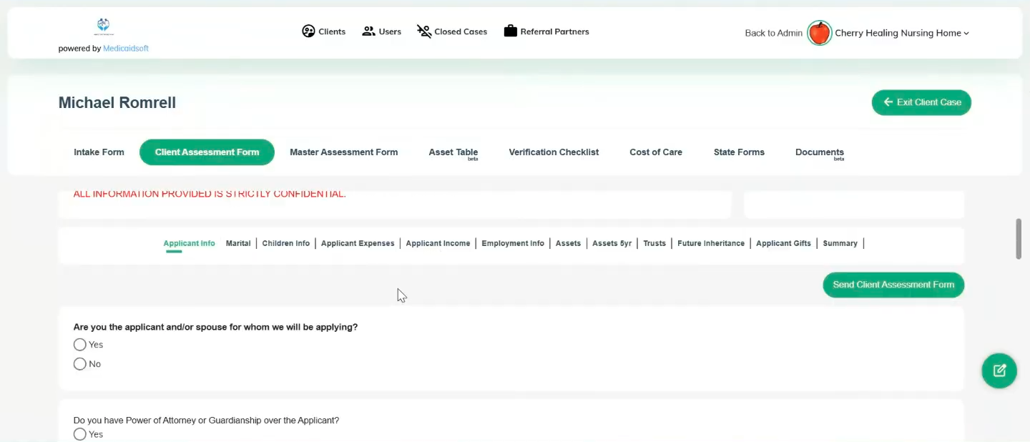Open the Documents beta tab

820,152
